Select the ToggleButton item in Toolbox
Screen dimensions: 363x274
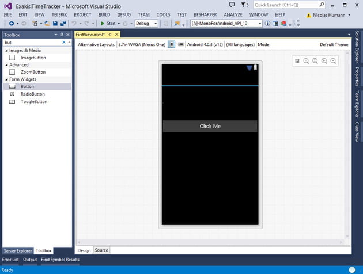[x=37, y=102]
